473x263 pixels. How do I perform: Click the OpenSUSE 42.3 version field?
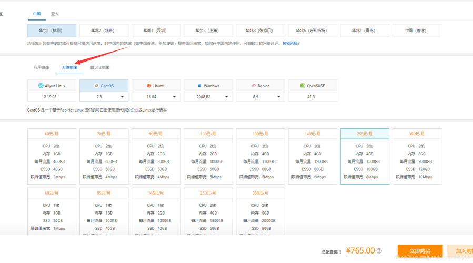(313, 97)
